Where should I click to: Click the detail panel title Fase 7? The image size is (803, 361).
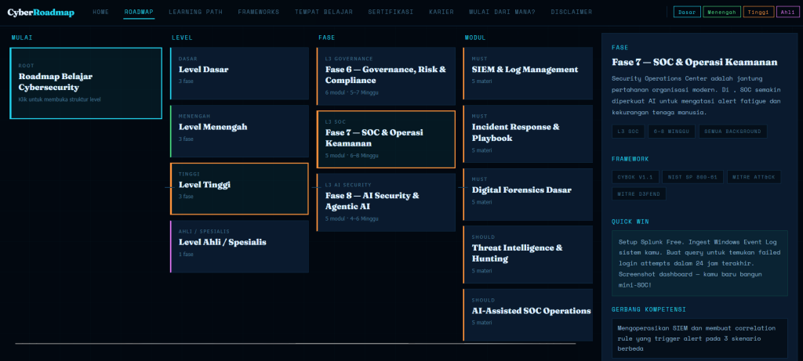pos(695,63)
